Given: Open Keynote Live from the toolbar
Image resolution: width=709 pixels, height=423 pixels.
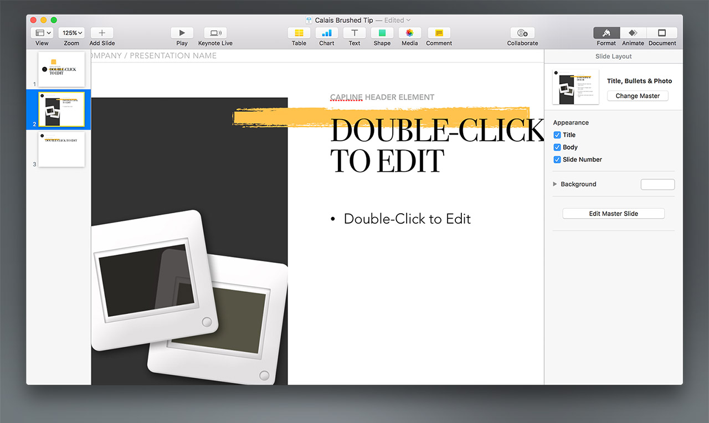Looking at the screenshot, I should click(x=215, y=33).
